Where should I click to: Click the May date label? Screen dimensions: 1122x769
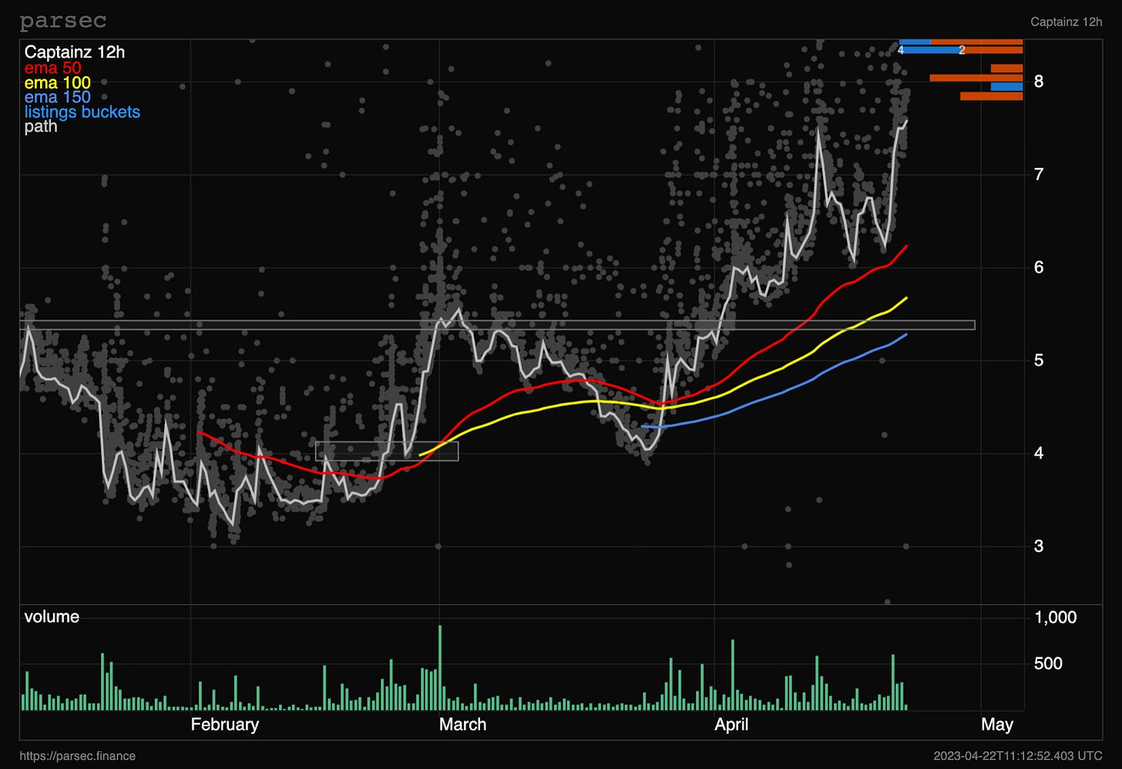click(x=997, y=724)
